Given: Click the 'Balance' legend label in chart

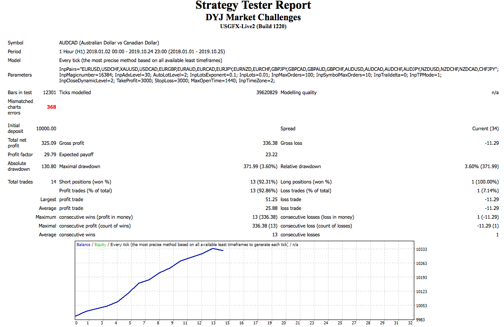Looking at the screenshot, I should pyautogui.click(x=83, y=245).
